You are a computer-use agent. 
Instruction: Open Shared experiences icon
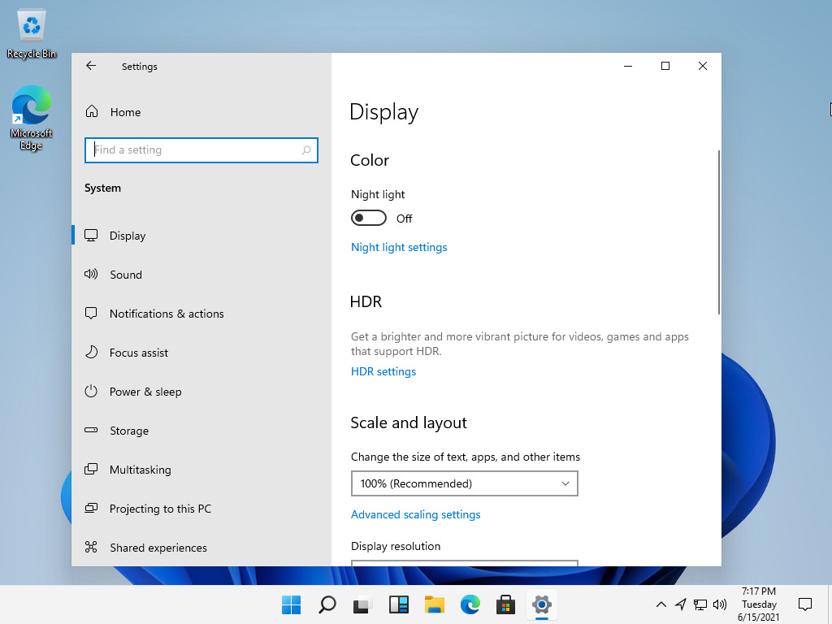pyautogui.click(x=92, y=548)
